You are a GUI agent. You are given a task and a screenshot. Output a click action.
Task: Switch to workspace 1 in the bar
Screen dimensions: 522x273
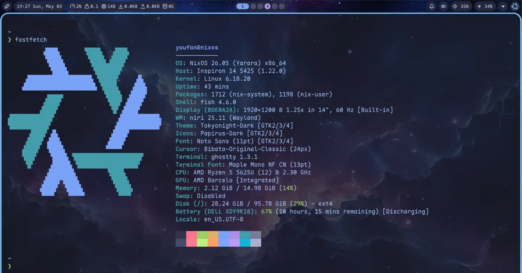243,7
